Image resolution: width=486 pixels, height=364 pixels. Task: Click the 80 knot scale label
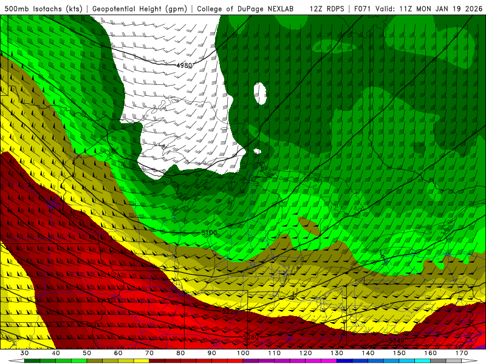180,353
